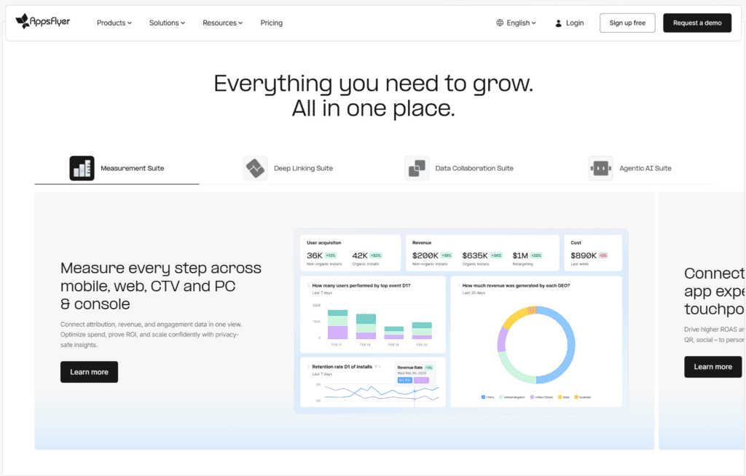This screenshot has width=746, height=476.
Task: Switch to the Deep Linking Suite tab
Action: [303, 167]
